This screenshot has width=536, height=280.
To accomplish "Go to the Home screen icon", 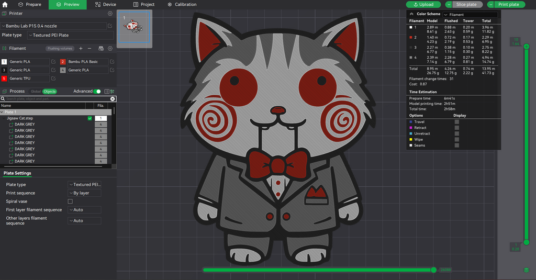I will click(5, 4).
